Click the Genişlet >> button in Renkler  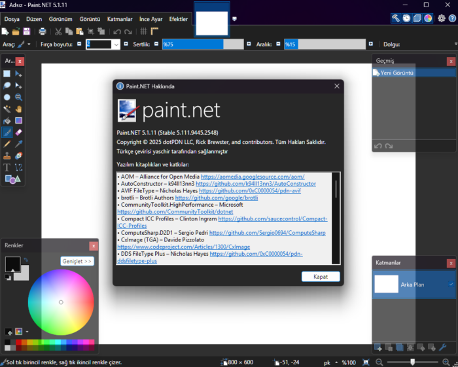pyautogui.click(x=77, y=261)
